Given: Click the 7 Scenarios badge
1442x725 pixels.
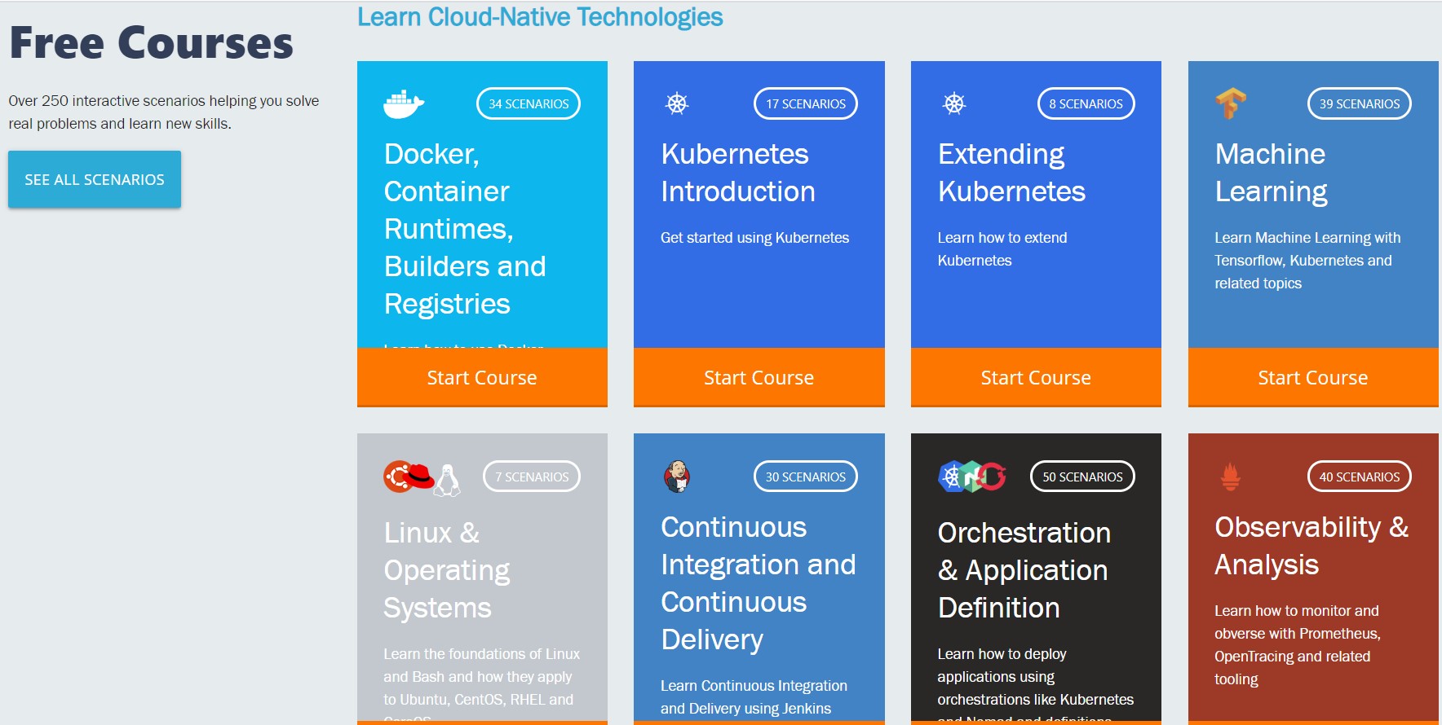Looking at the screenshot, I should click(x=532, y=477).
